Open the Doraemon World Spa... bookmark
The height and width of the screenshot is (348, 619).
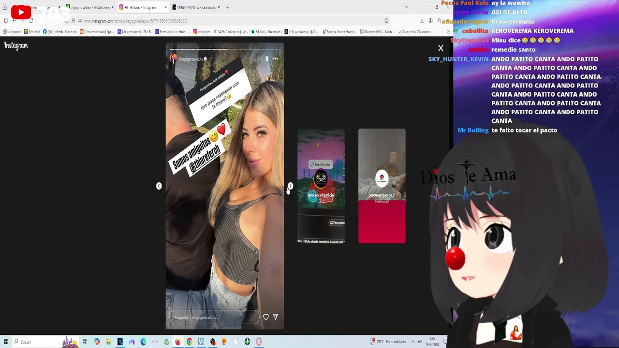[97, 32]
